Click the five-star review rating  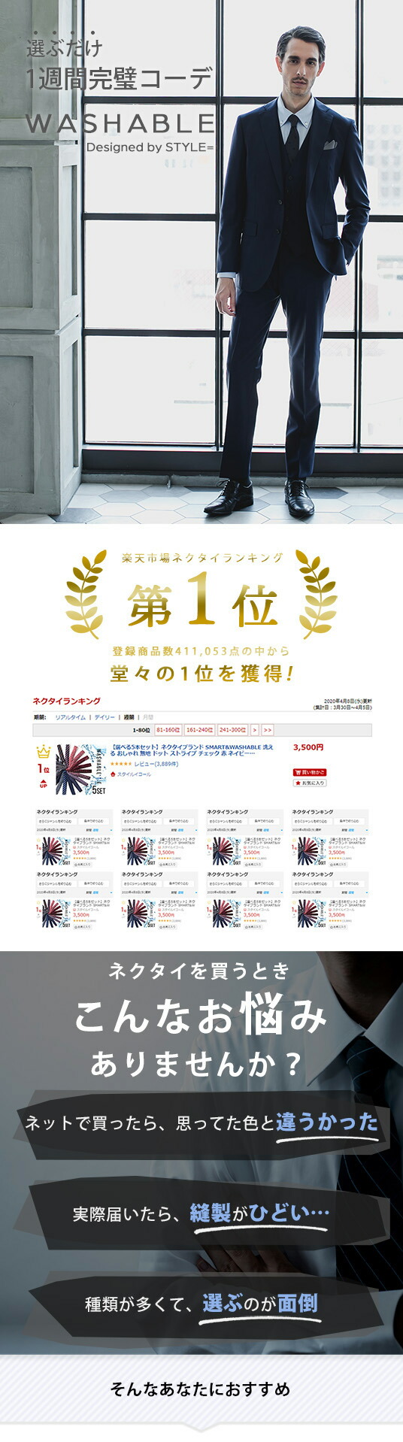point(121,764)
